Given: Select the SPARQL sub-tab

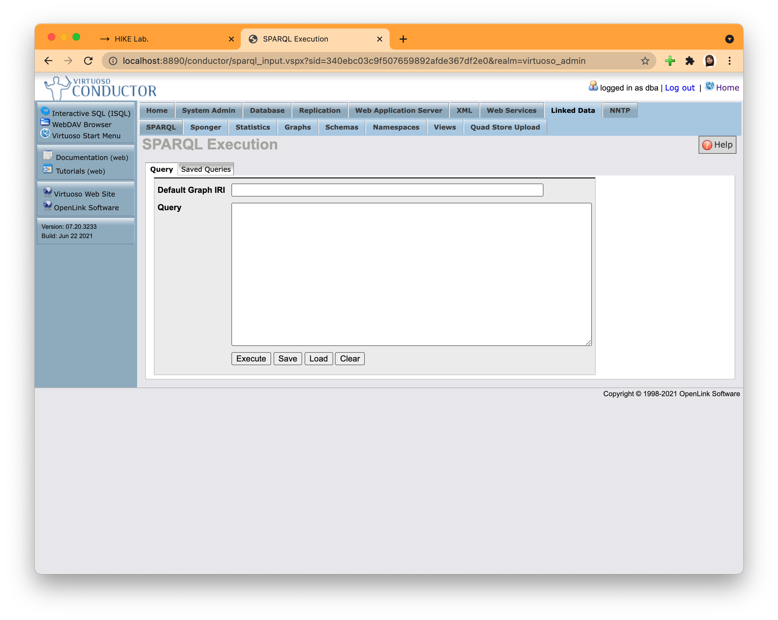Looking at the screenshot, I should pos(161,127).
